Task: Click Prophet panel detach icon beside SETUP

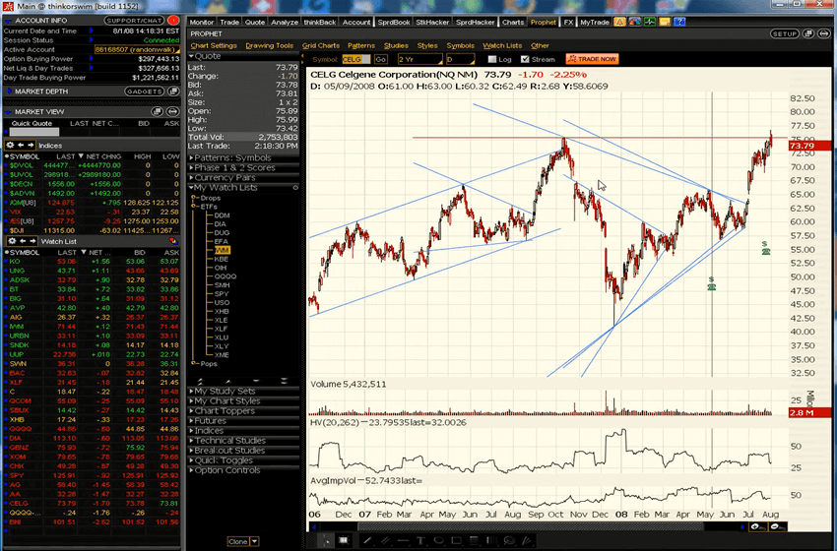Action: point(808,33)
